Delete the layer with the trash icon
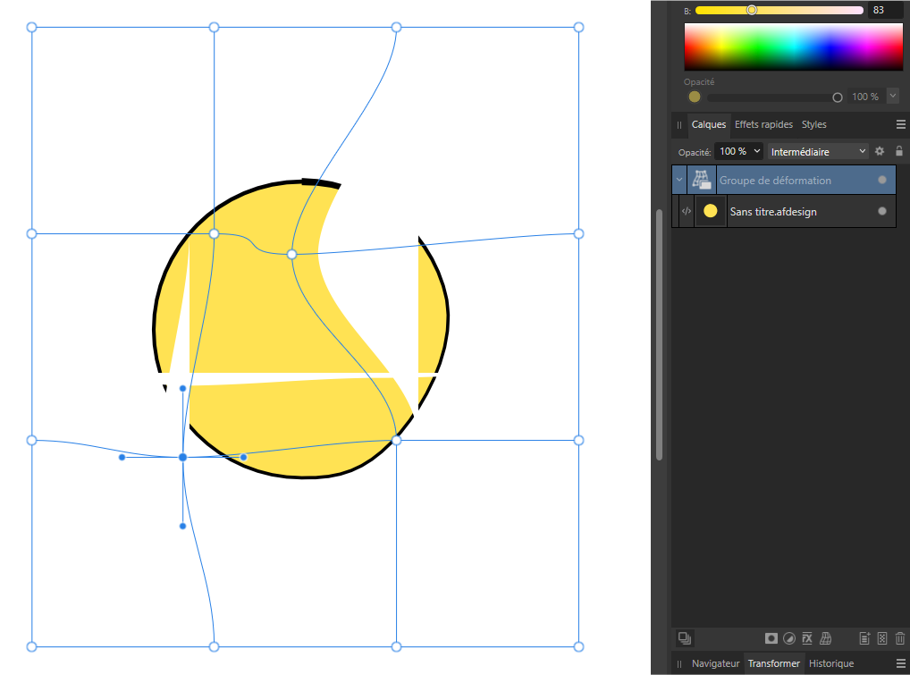Image resolution: width=910 pixels, height=675 pixels. click(x=899, y=638)
